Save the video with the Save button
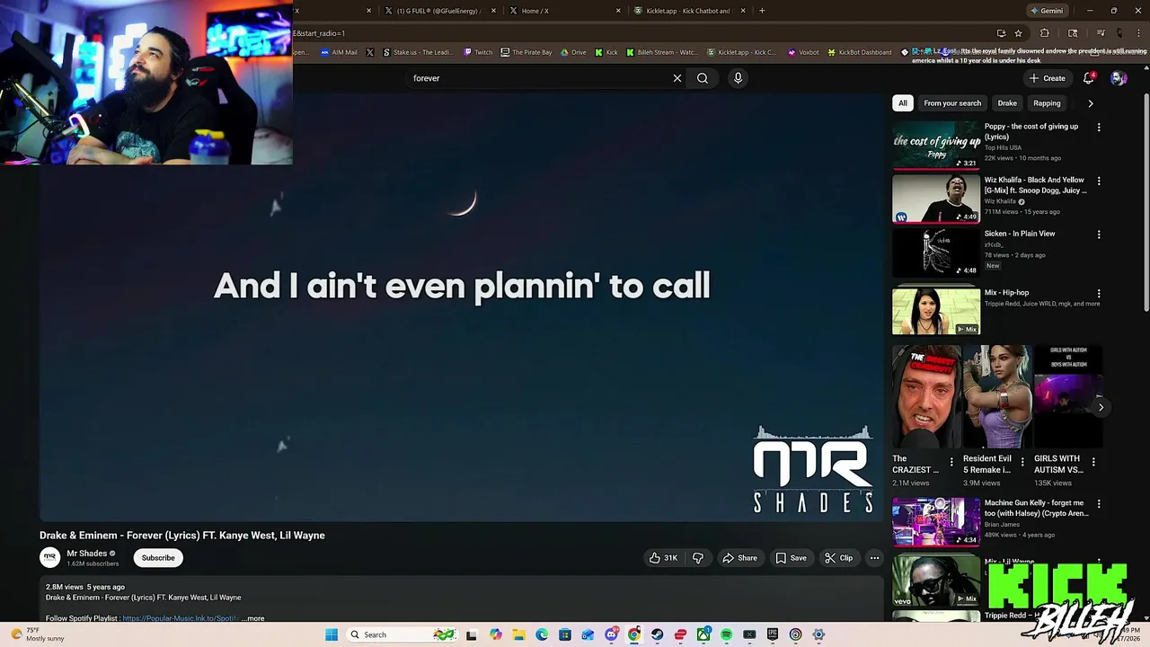1150x647 pixels. pos(792,558)
